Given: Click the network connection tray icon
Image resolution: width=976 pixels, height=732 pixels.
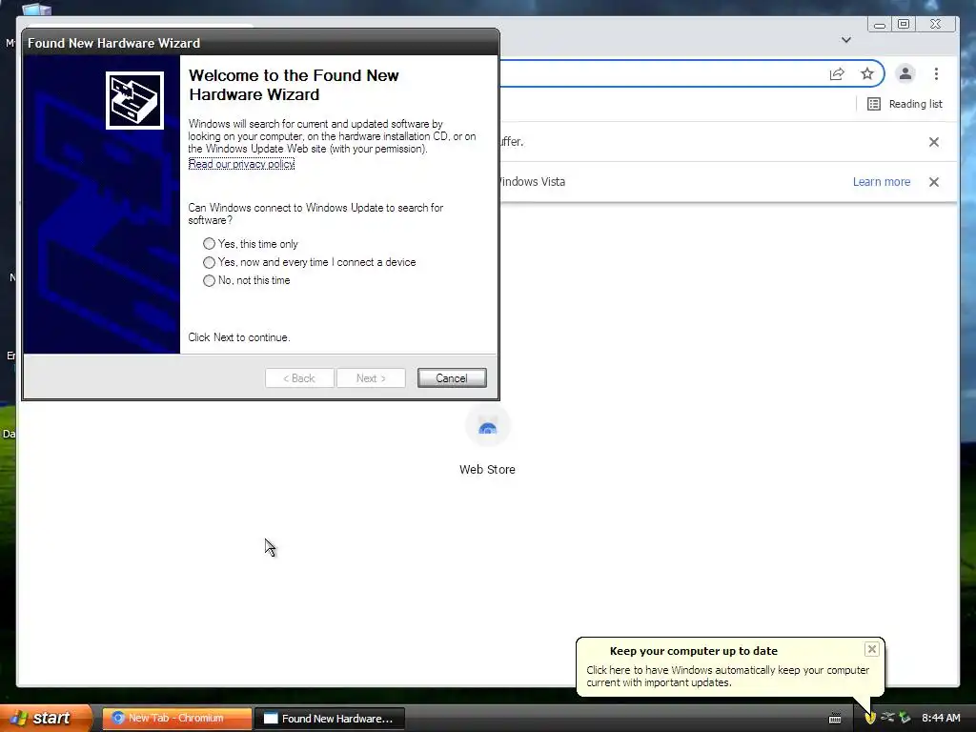Looking at the screenshot, I should 887,718.
